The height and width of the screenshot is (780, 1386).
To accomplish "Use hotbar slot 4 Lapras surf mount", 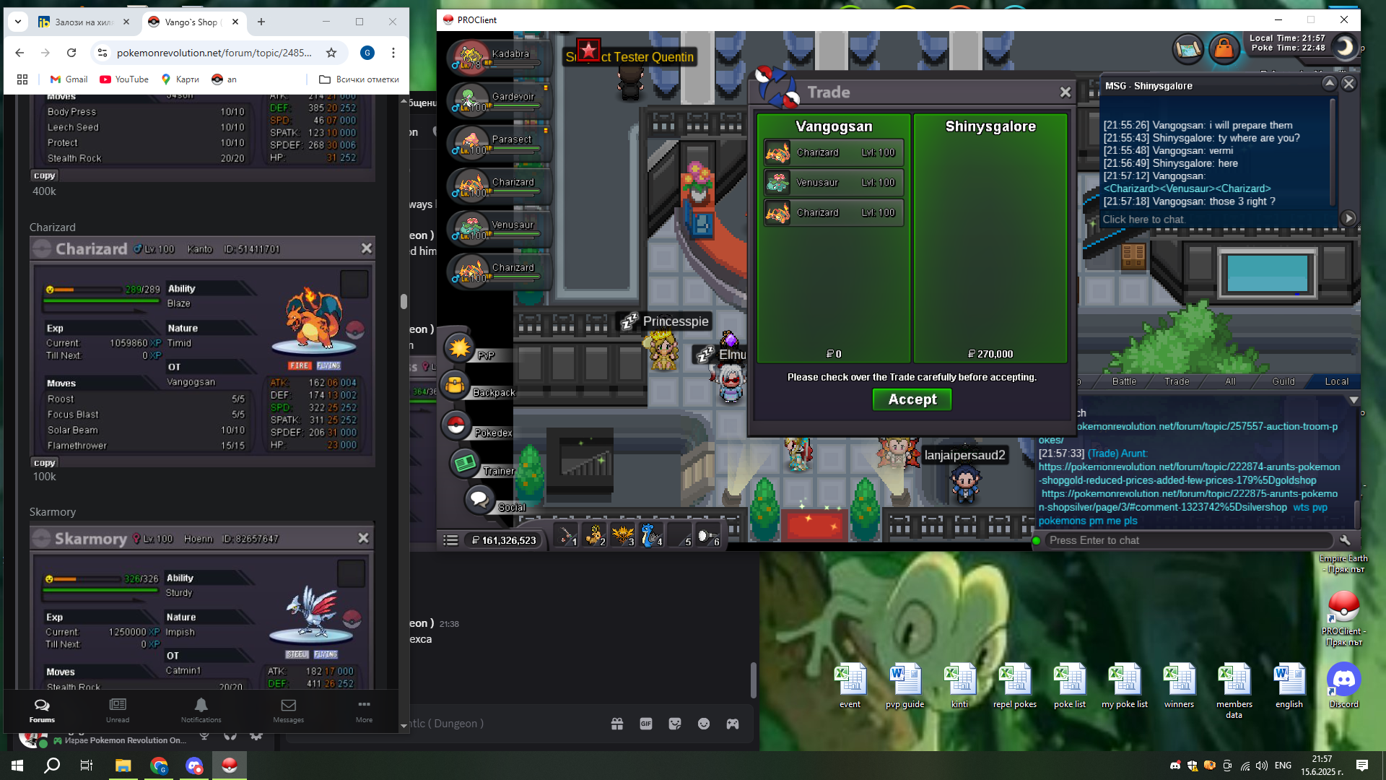I will tap(651, 536).
